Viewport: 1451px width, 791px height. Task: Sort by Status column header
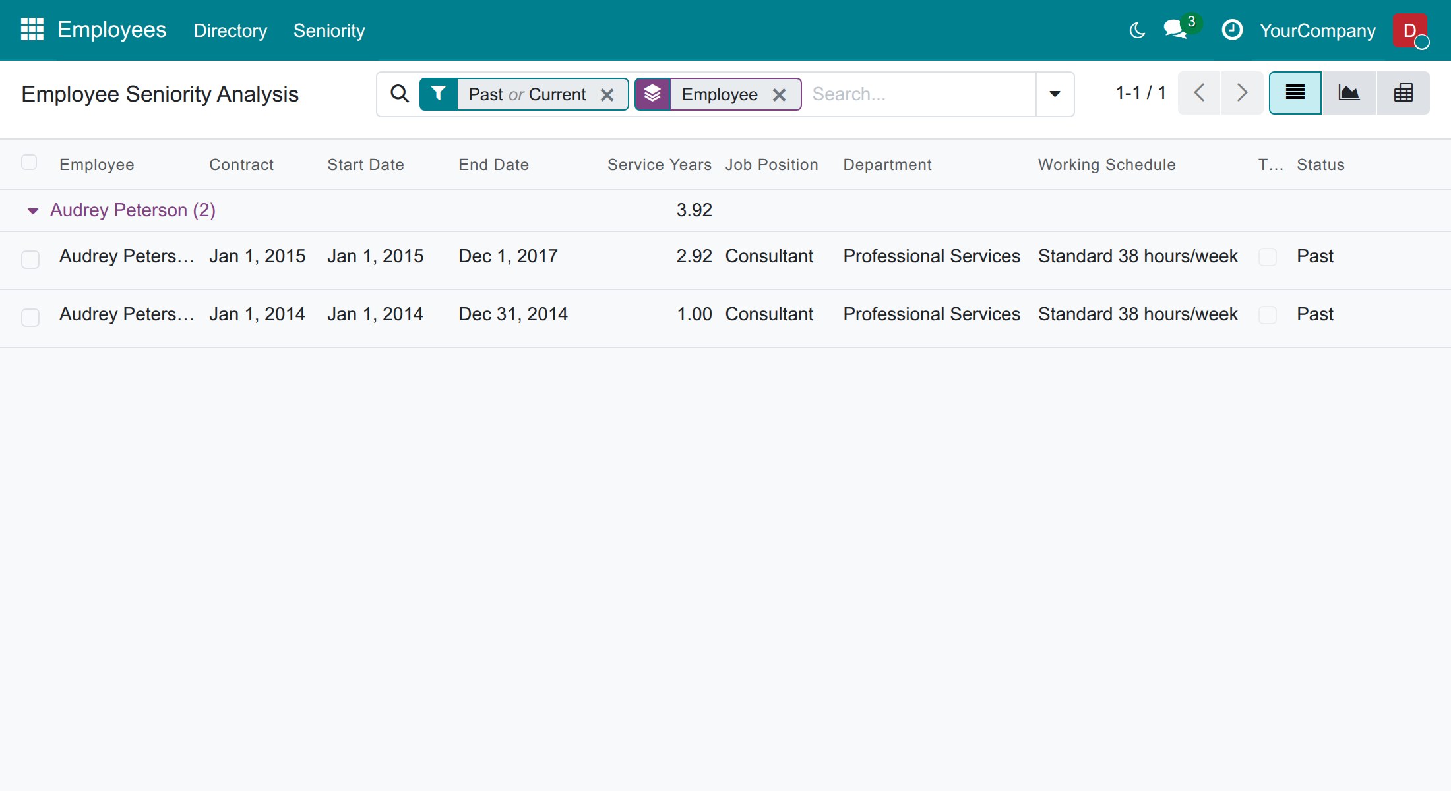pos(1320,165)
